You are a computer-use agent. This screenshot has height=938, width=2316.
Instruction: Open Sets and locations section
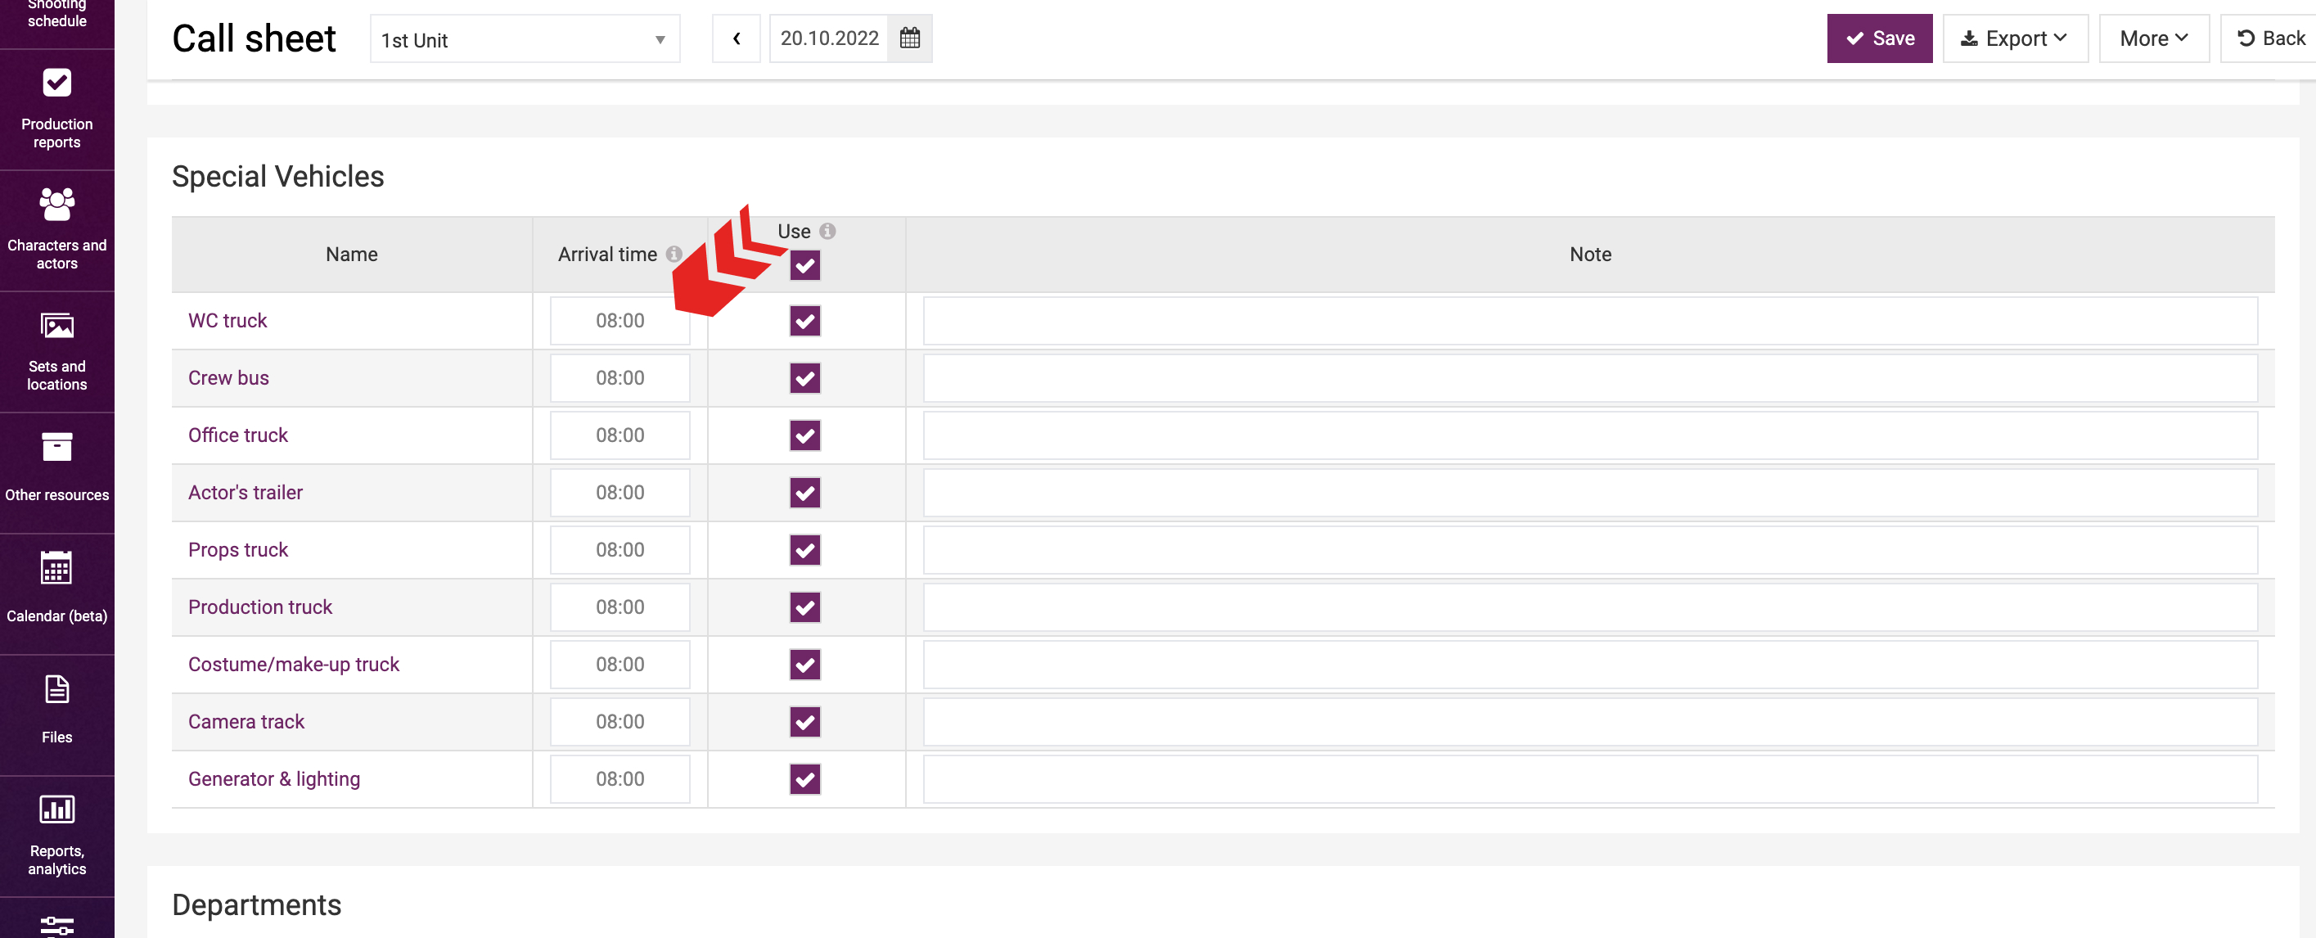click(x=56, y=352)
